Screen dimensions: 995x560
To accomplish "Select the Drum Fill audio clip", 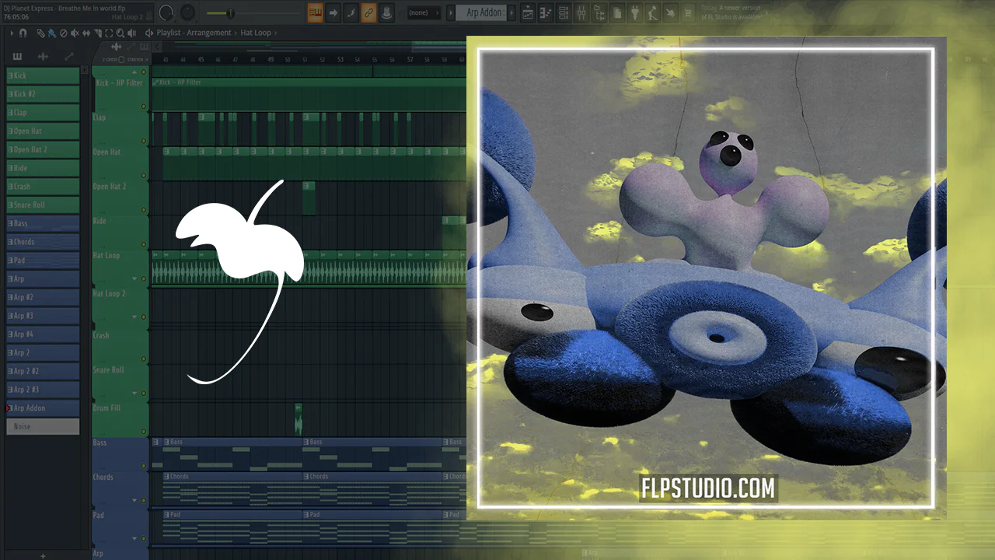I will click(x=298, y=418).
